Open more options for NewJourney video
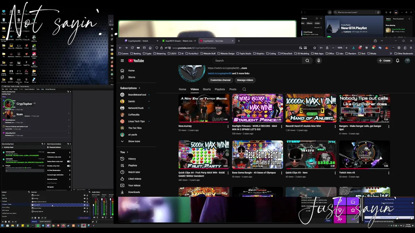 point(228,127)
